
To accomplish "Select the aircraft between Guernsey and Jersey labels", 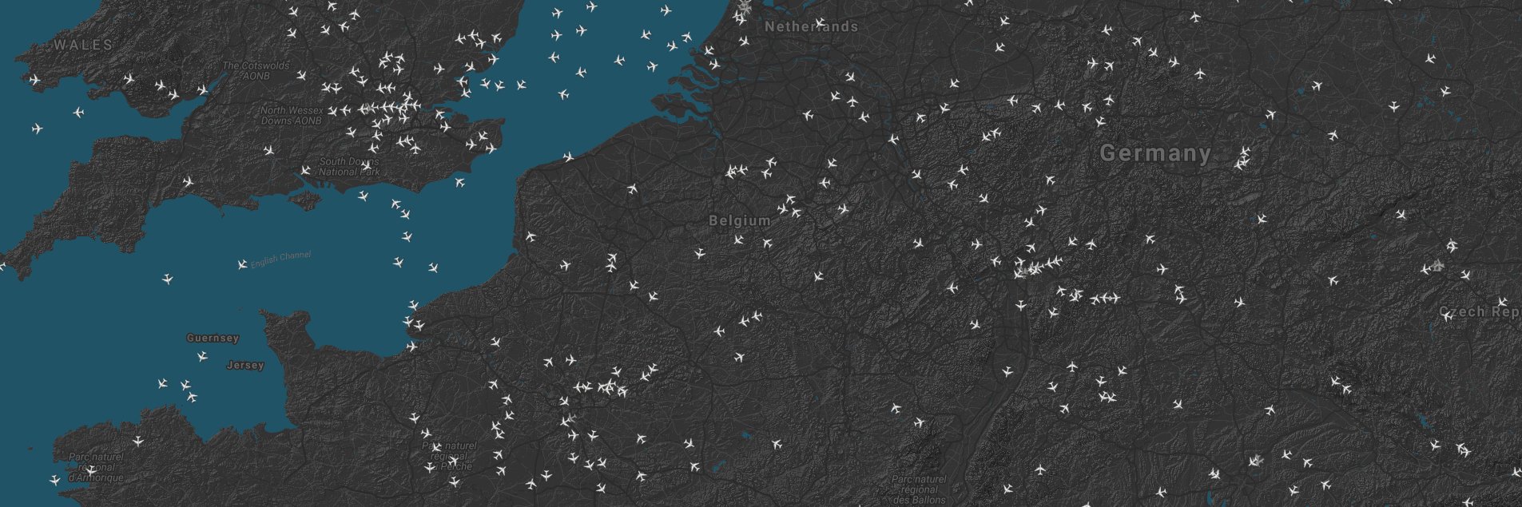I will [x=202, y=356].
